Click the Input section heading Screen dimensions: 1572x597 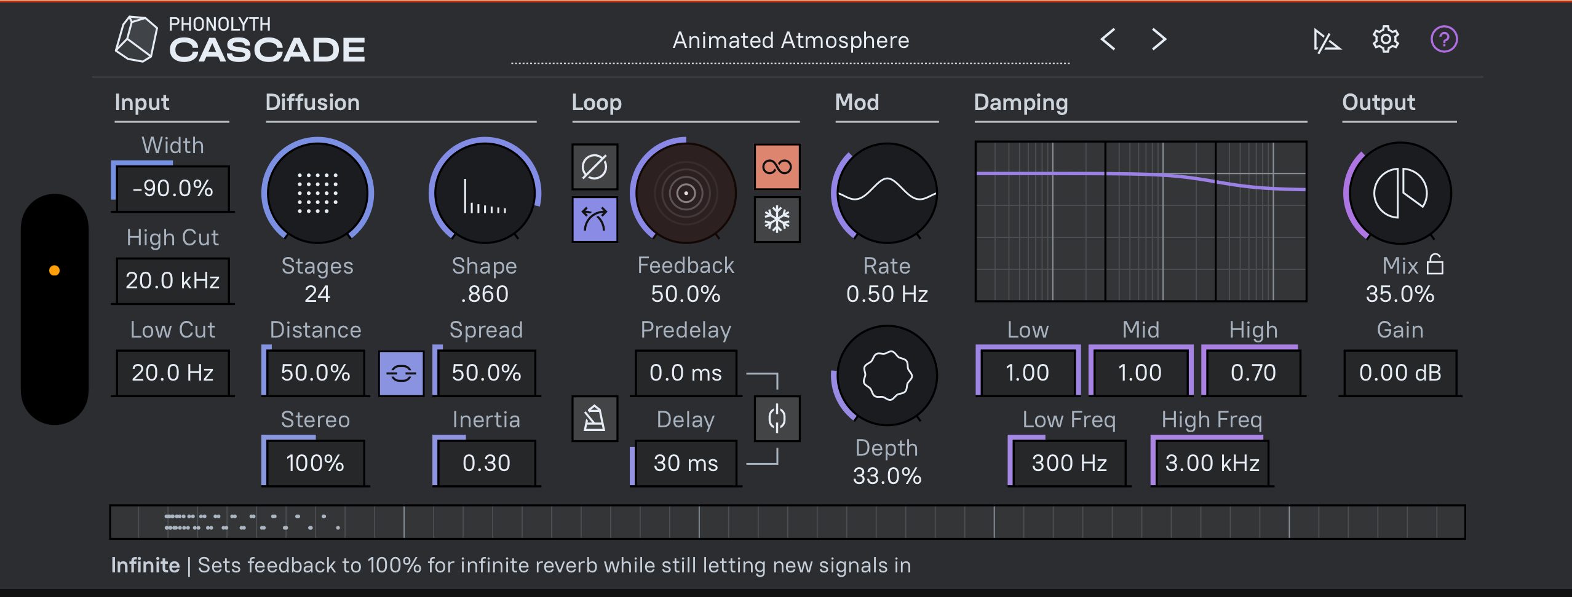[142, 102]
